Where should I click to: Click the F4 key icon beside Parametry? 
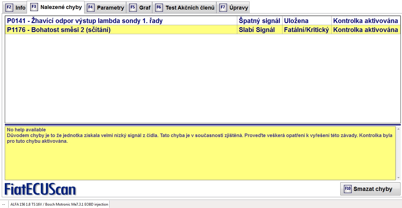tap(91, 7)
